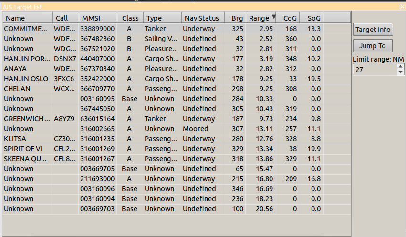
Task: Click the Jump To button
Action: pos(373,46)
